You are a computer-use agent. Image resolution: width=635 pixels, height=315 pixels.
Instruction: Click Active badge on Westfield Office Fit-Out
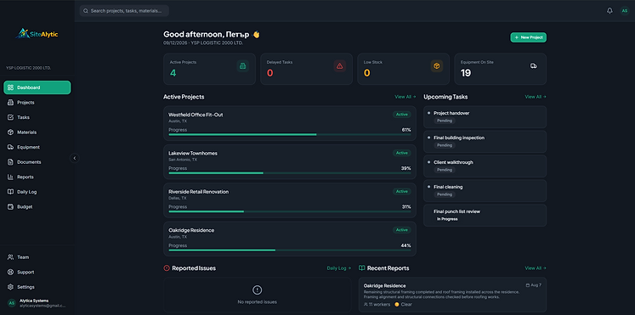click(402, 115)
